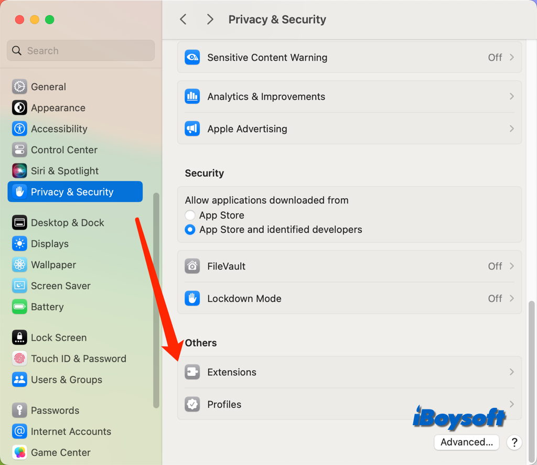Choose App Store and identified developers option
Viewport: 537px width, 465px height.
190,230
